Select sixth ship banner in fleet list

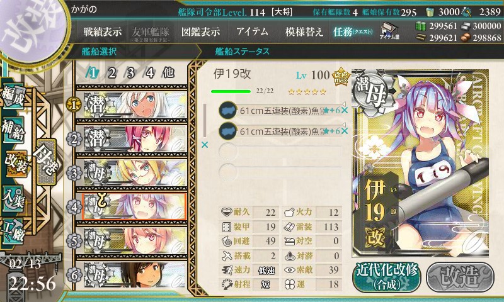[x=135, y=274]
